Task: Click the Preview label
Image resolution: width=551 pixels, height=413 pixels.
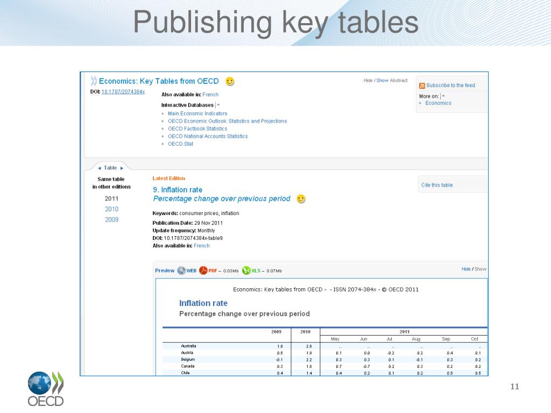Action: [165, 270]
